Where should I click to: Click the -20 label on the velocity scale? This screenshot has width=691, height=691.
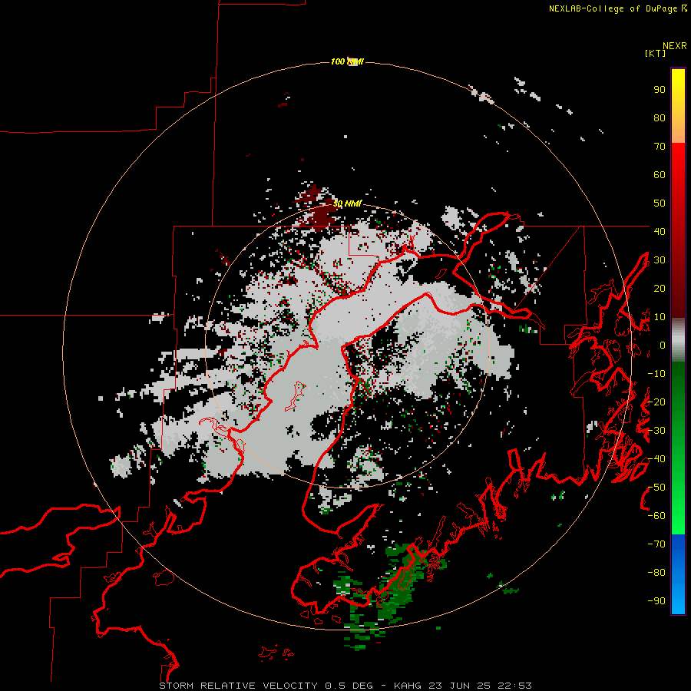pyautogui.click(x=656, y=402)
